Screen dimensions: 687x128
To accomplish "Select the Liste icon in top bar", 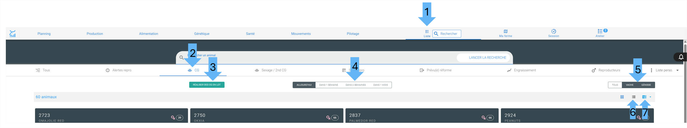I will (427, 33).
